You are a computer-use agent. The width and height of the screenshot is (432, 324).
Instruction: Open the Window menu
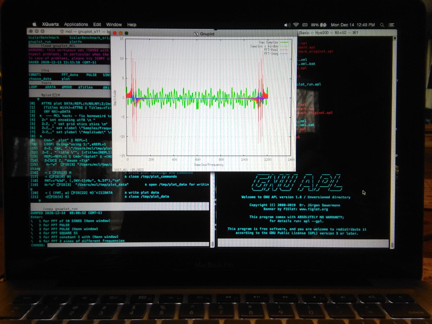114,25
